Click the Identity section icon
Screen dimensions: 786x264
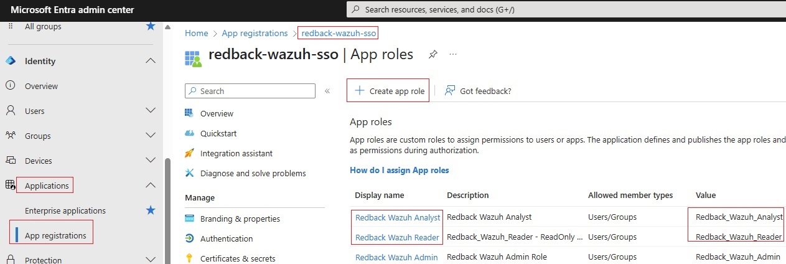(10, 61)
